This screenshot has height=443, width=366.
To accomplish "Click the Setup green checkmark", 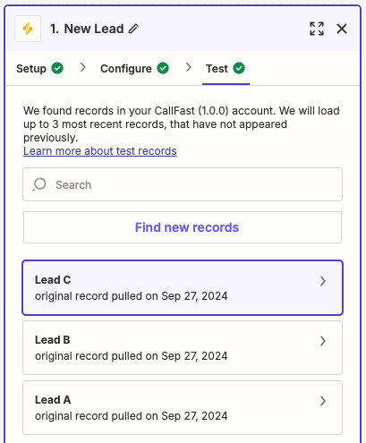I will pos(57,68).
